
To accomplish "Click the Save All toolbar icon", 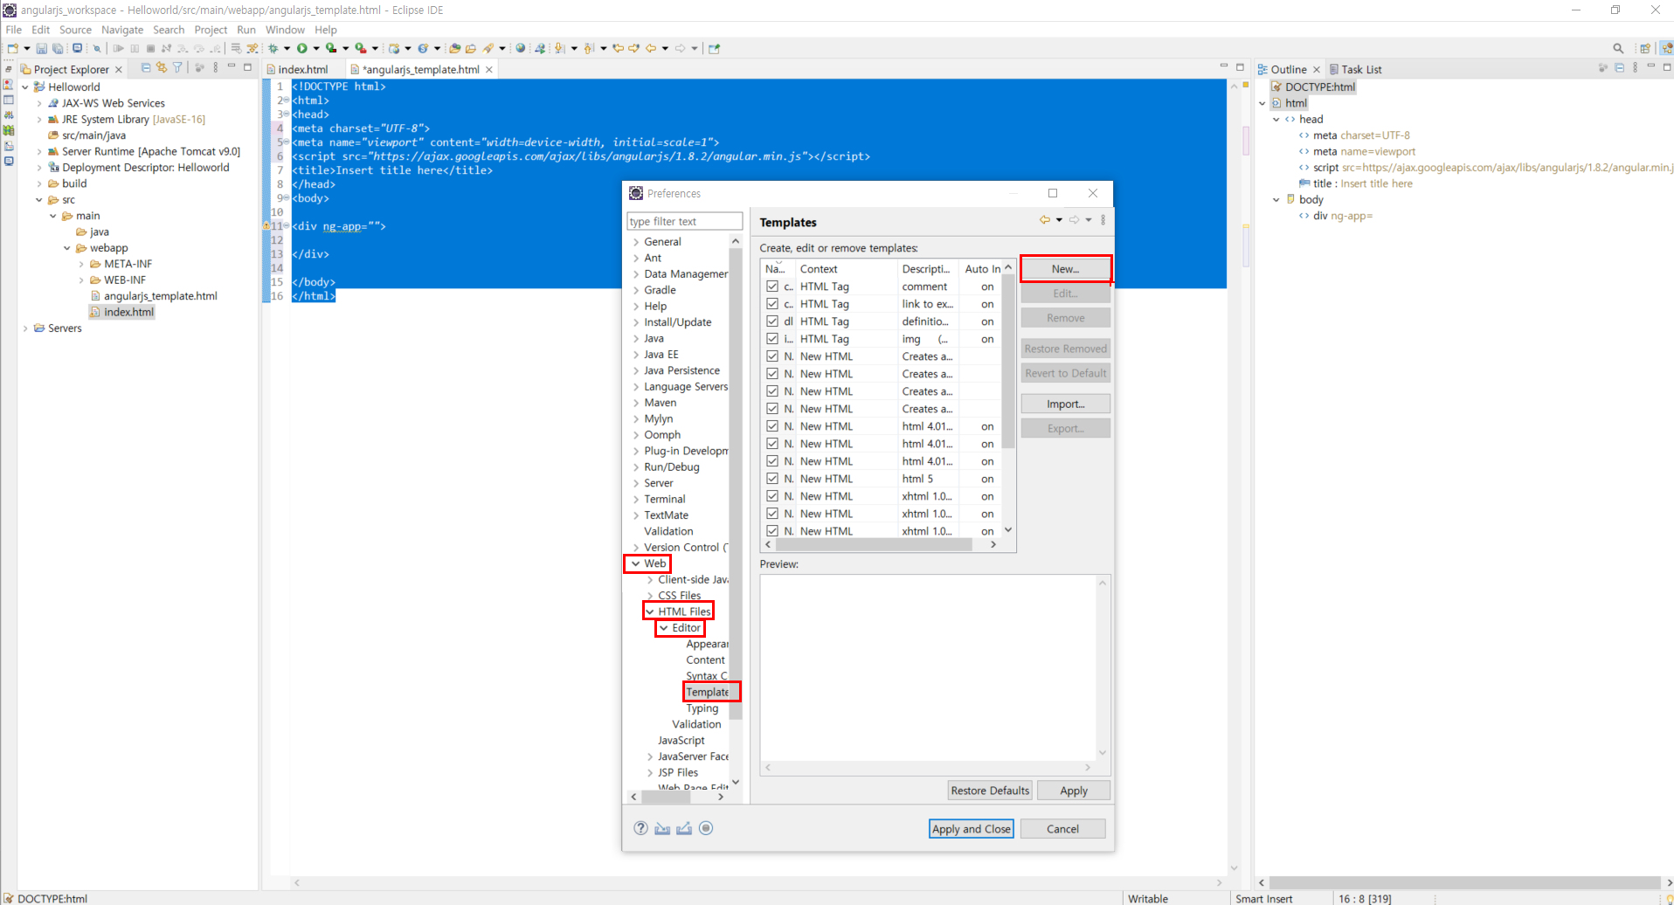I will (x=58, y=49).
